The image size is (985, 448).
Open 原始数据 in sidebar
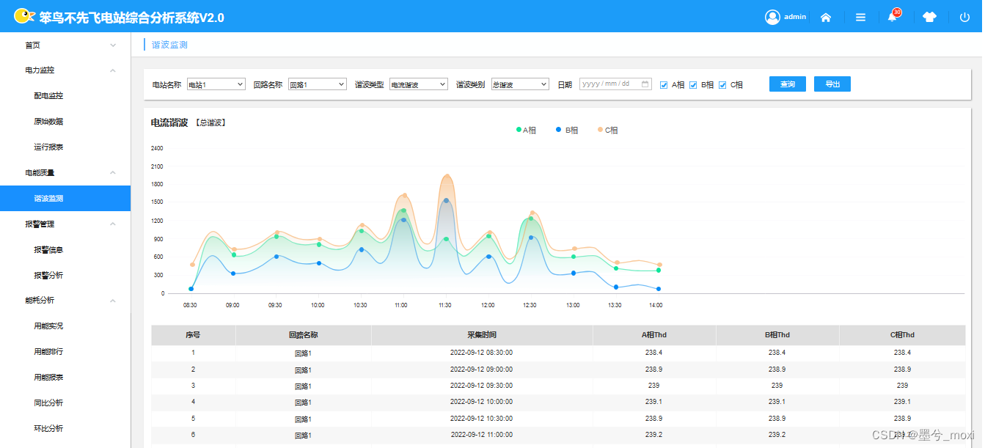(48, 122)
